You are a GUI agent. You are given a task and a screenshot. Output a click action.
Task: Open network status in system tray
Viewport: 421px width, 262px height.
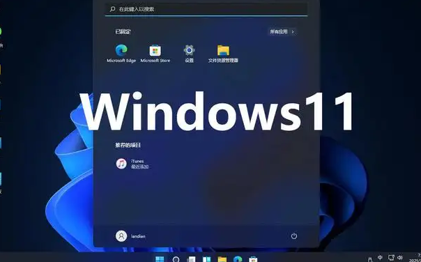pos(391,258)
